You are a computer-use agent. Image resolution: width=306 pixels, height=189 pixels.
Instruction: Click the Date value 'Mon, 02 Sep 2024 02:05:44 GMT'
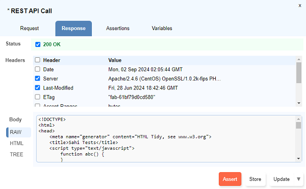145,69
